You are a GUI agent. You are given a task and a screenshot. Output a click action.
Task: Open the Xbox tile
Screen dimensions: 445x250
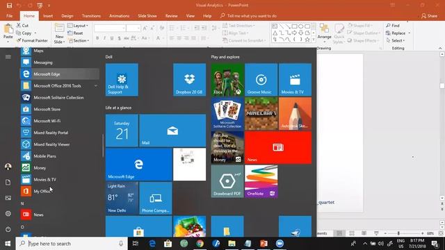227,80
